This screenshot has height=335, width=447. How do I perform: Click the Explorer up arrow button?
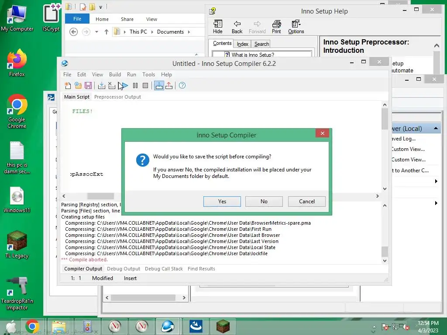click(x=107, y=32)
